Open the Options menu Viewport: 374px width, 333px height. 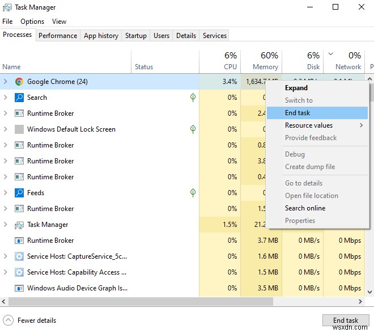[32, 22]
